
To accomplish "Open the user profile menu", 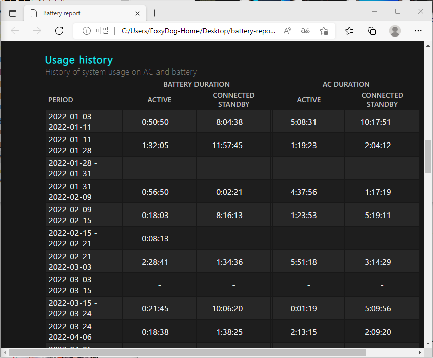I will pyautogui.click(x=395, y=31).
